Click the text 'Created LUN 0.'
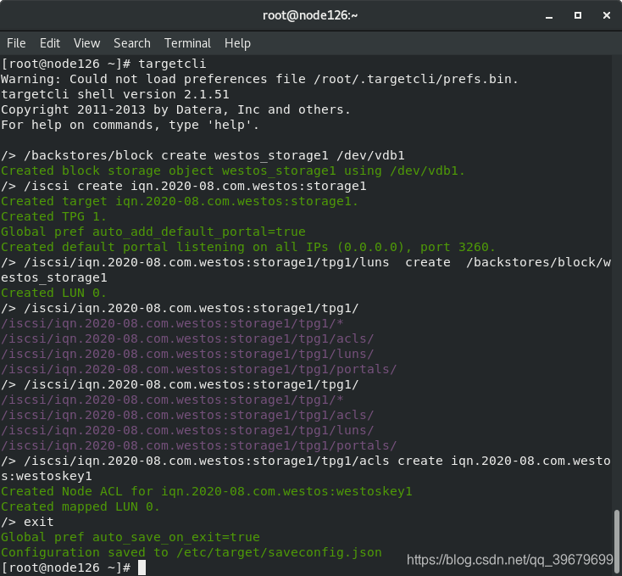The width and height of the screenshot is (622, 576). [53, 293]
